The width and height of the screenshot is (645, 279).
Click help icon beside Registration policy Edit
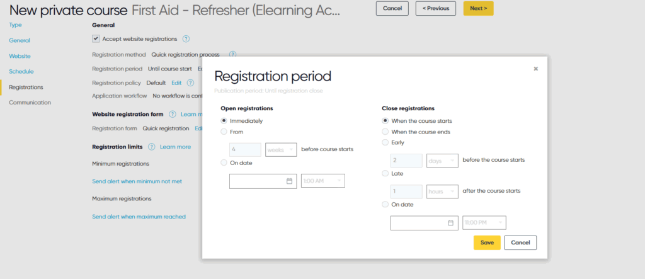pos(190,83)
